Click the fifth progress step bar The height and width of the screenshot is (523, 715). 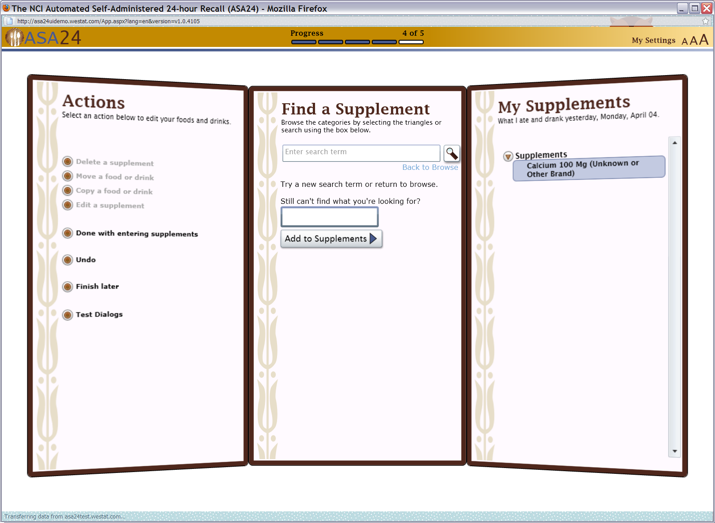pyautogui.click(x=411, y=42)
